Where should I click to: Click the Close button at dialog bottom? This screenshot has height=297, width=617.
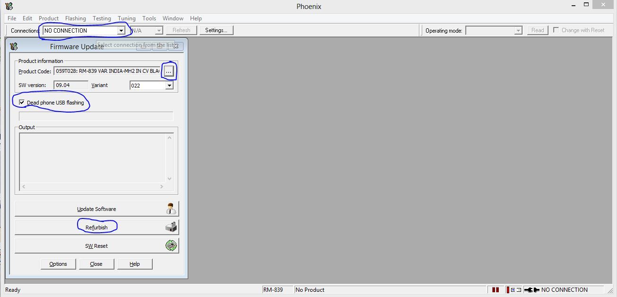click(96, 264)
